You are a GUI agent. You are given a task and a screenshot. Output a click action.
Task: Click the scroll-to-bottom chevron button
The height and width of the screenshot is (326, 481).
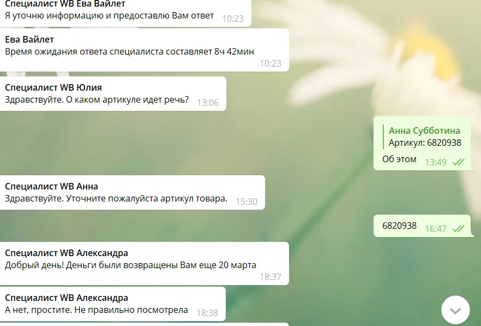coord(455,310)
